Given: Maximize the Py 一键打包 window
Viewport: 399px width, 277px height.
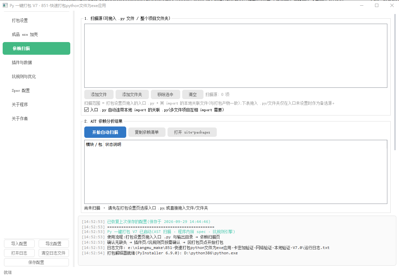Looking at the screenshot, I should pyautogui.click(x=377, y=5).
